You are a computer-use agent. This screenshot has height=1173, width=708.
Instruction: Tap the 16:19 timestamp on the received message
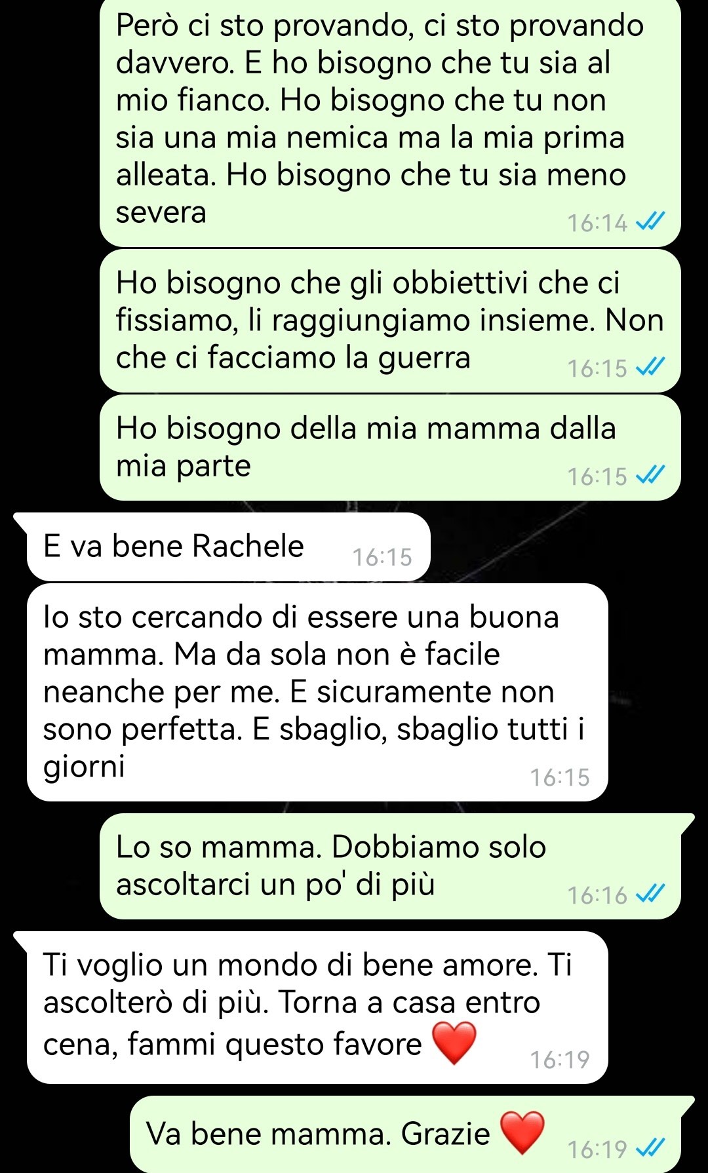tap(560, 1060)
